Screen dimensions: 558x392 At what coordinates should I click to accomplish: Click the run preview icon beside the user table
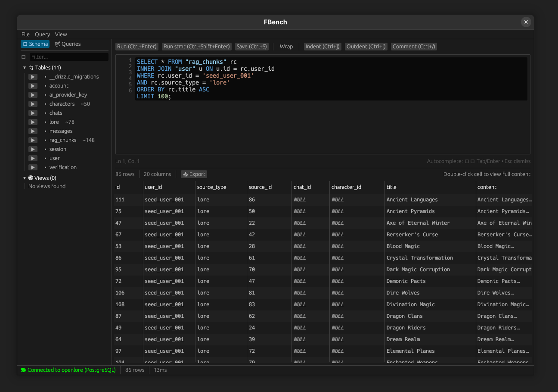coord(33,158)
